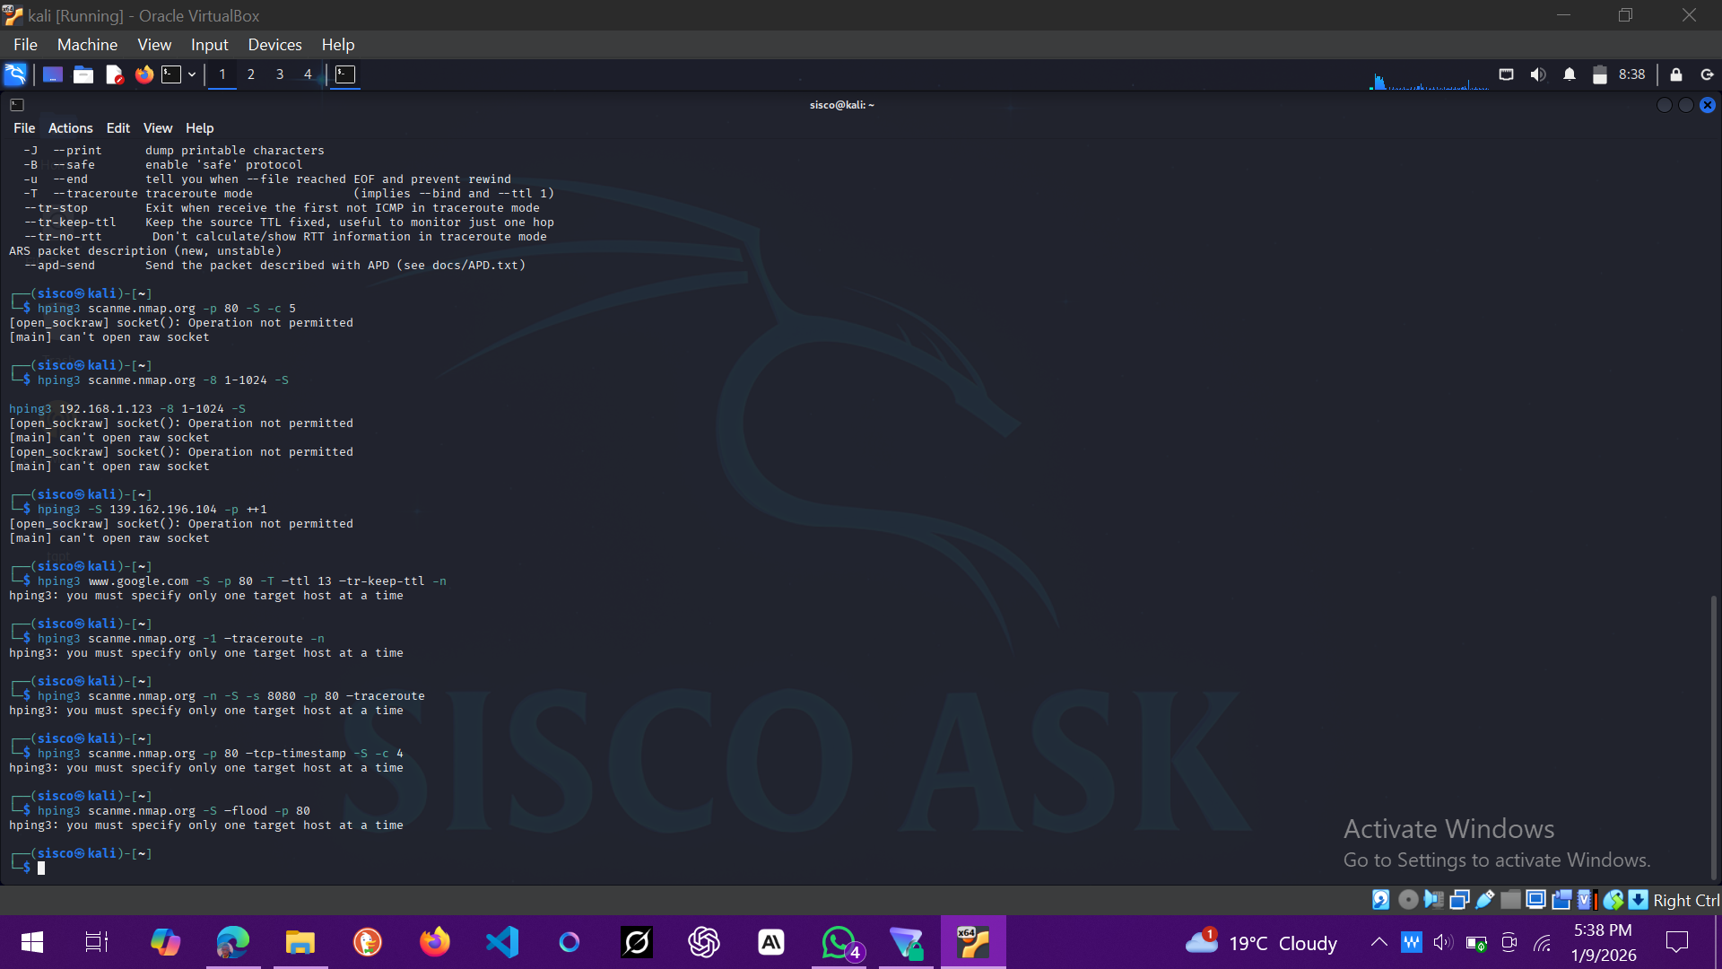Show hidden Windows tray icons chevron
The image size is (1722, 969).
pyautogui.click(x=1379, y=942)
